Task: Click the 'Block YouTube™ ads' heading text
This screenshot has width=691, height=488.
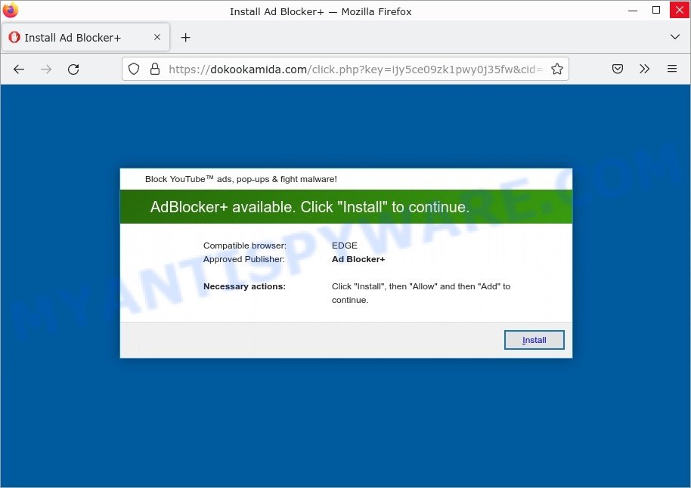Action: point(241,179)
